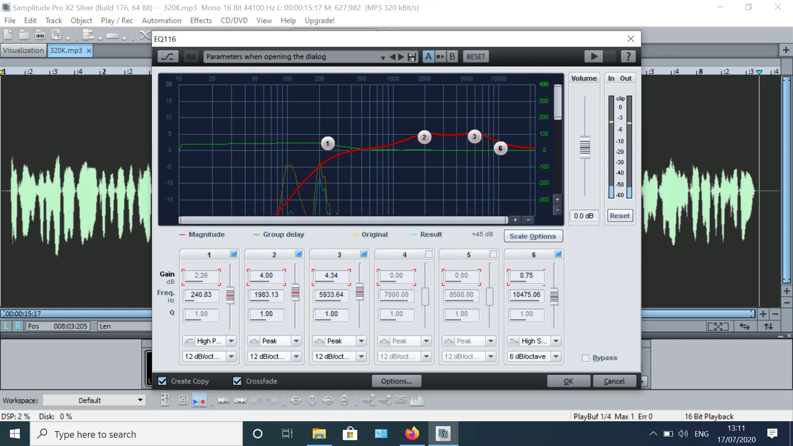Open band 2 filter type dropdown

(296, 341)
